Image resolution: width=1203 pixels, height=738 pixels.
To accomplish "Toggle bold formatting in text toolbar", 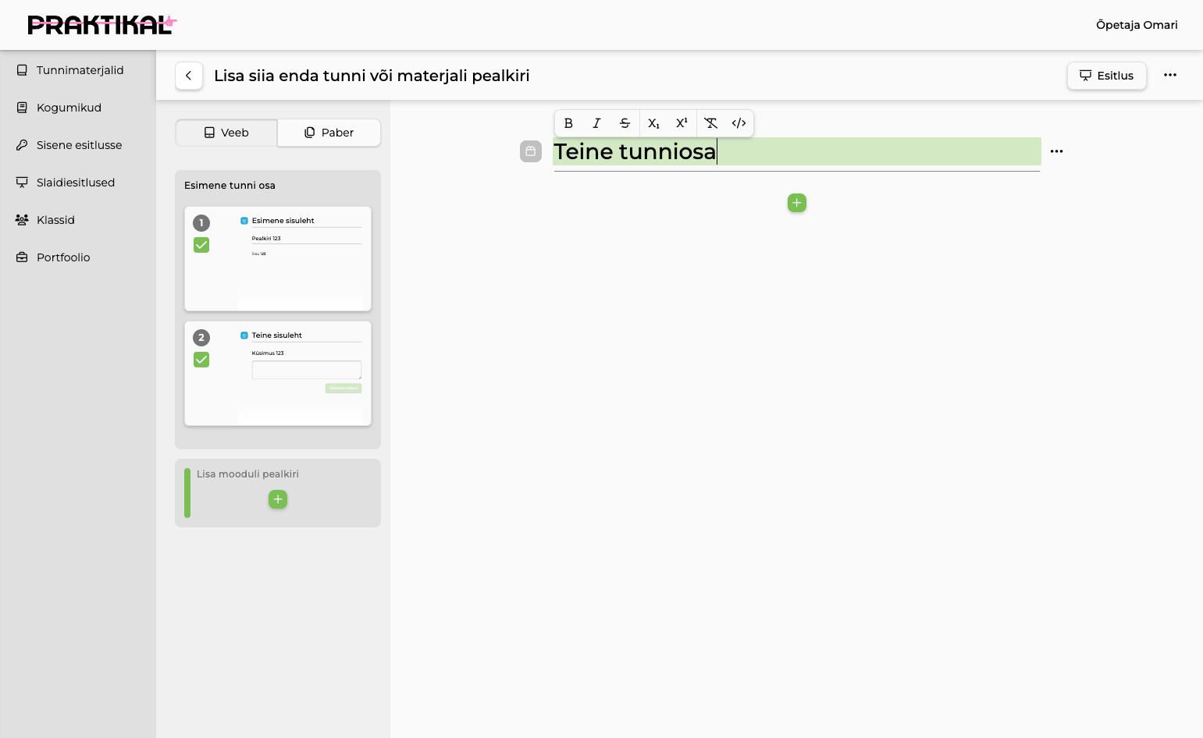I will coord(568,123).
